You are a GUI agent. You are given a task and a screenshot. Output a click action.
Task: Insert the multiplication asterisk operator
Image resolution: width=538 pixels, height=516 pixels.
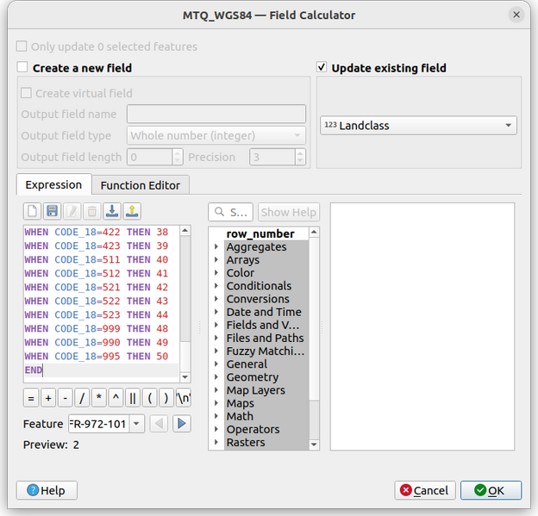coord(99,398)
